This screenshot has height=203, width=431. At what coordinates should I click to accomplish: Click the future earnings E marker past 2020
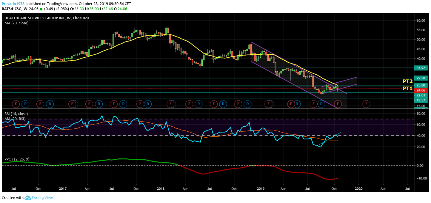[366, 104]
